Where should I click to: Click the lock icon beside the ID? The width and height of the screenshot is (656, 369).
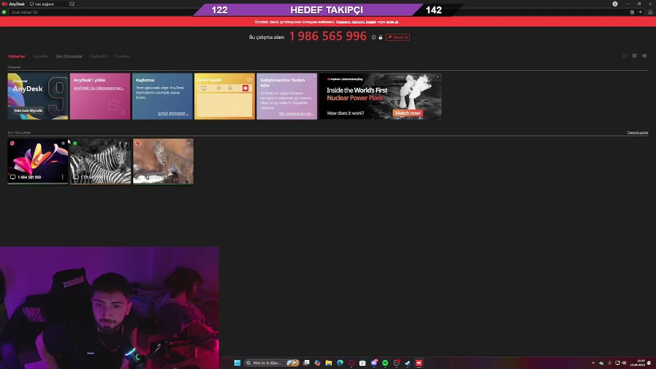pyautogui.click(x=380, y=37)
